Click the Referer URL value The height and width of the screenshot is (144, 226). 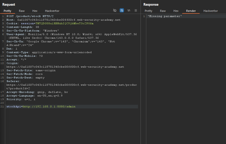click(x=72, y=87)
